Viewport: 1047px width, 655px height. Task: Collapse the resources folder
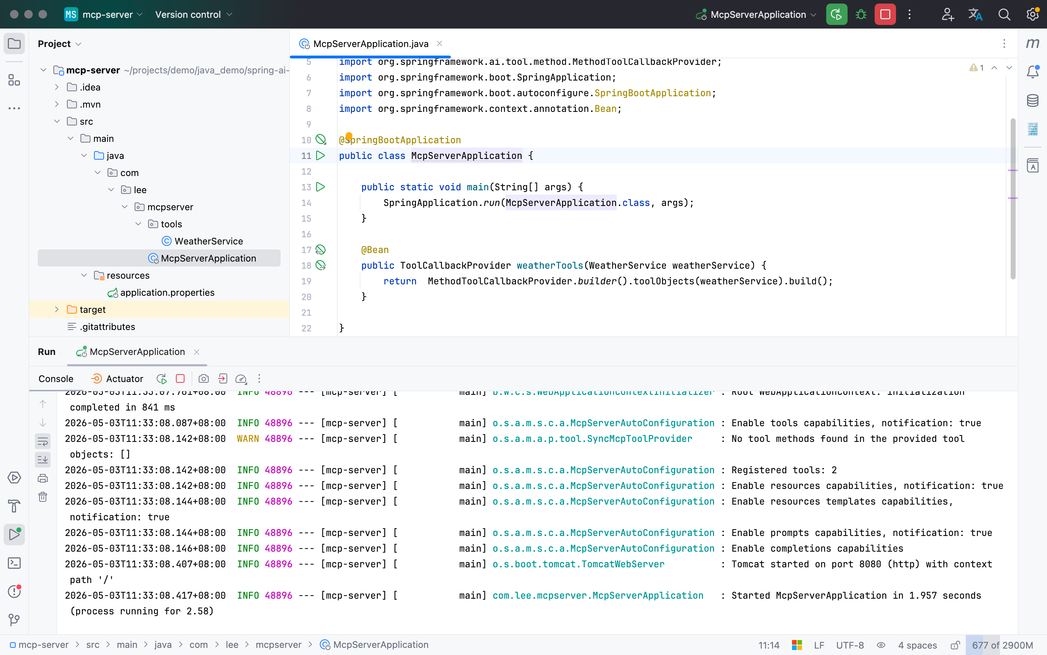pos(84,275)
